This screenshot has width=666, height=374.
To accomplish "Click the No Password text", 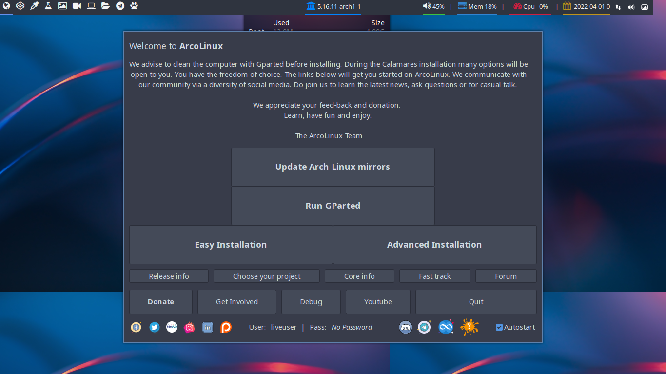I will coord(352,327).
